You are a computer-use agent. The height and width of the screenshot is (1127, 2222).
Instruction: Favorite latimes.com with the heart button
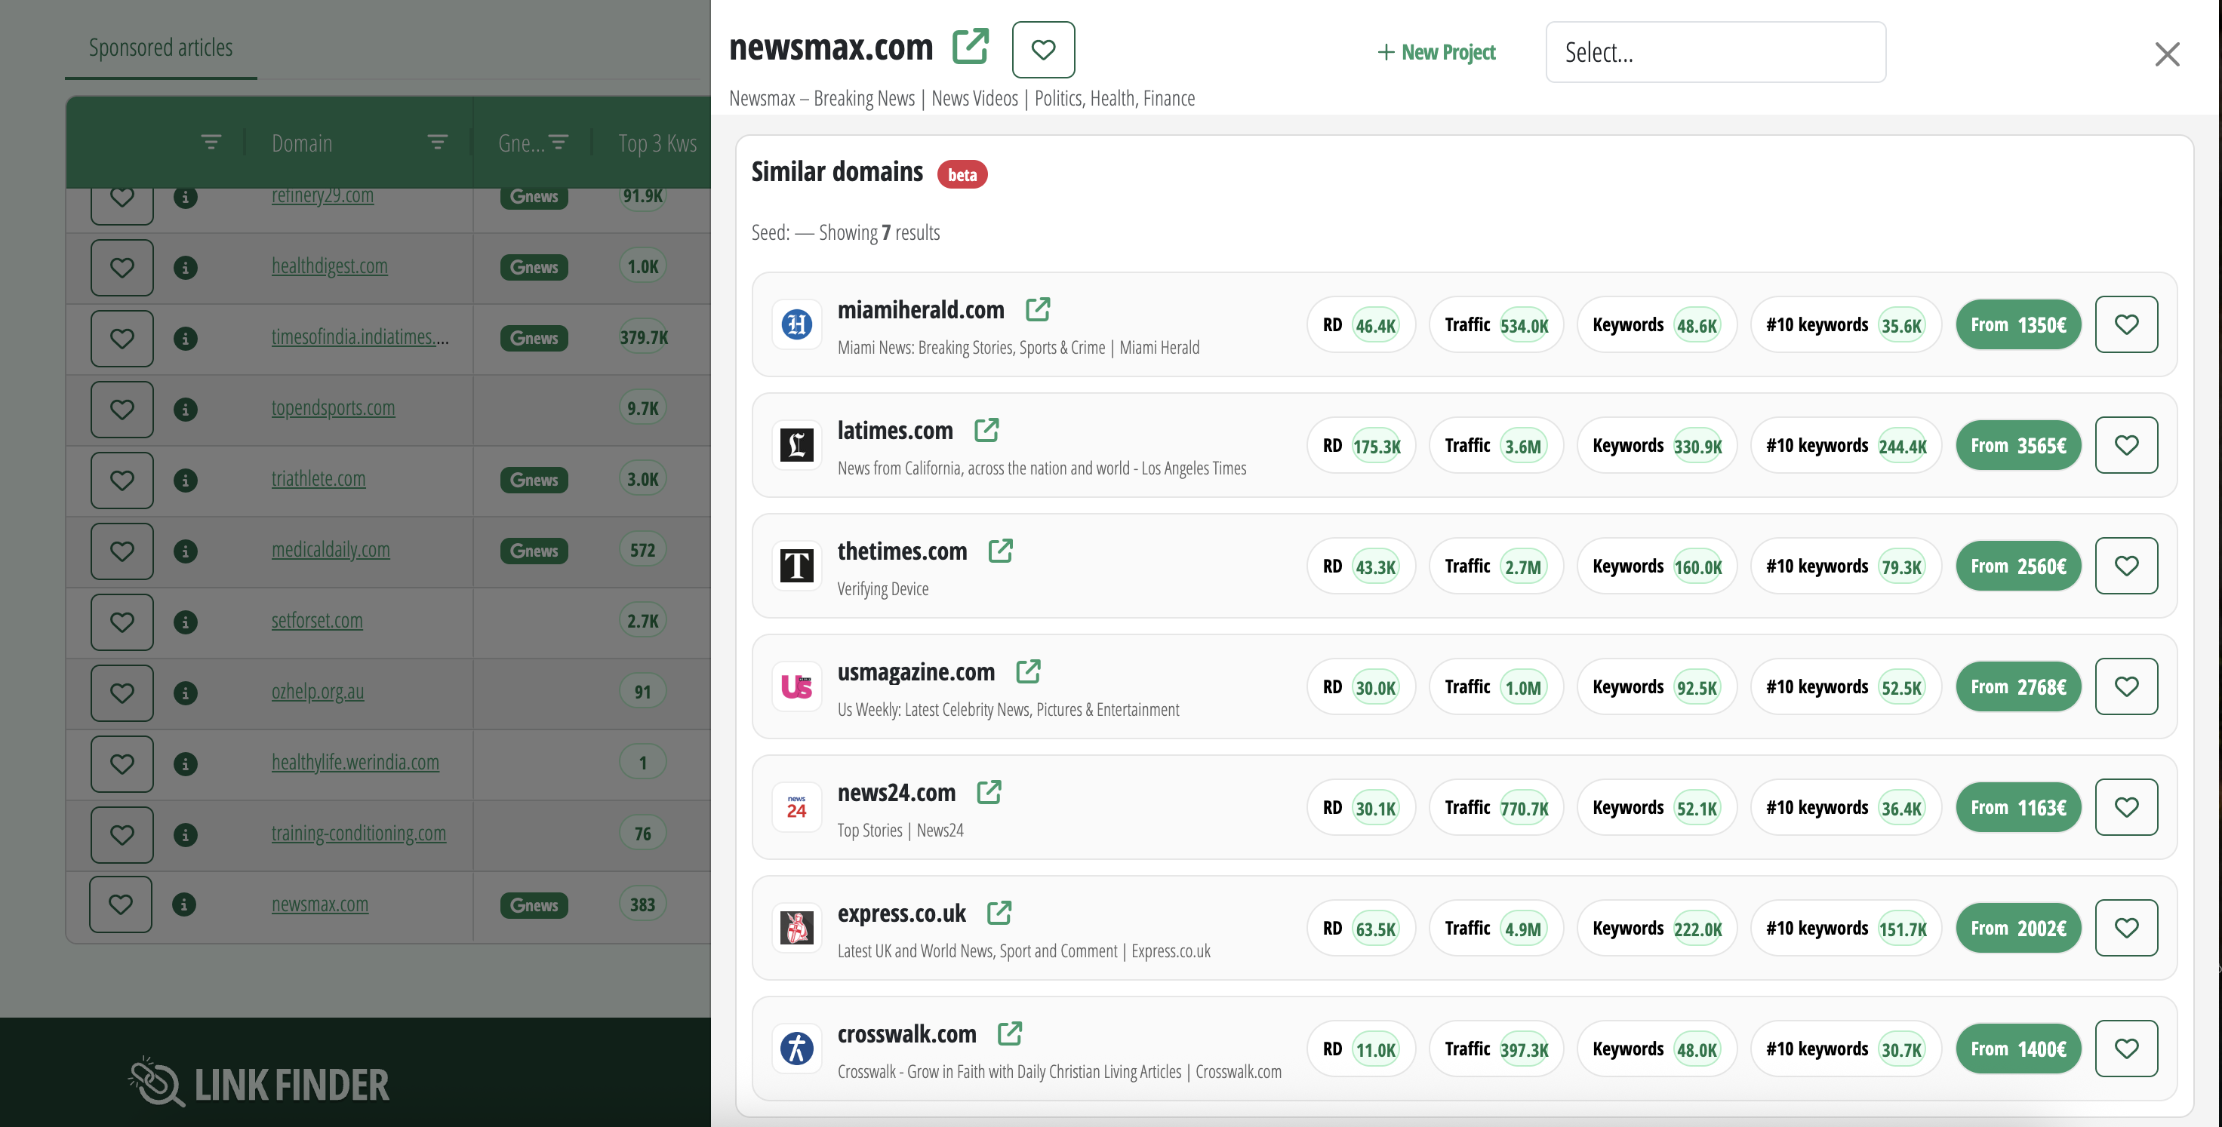click(2126, 445)
